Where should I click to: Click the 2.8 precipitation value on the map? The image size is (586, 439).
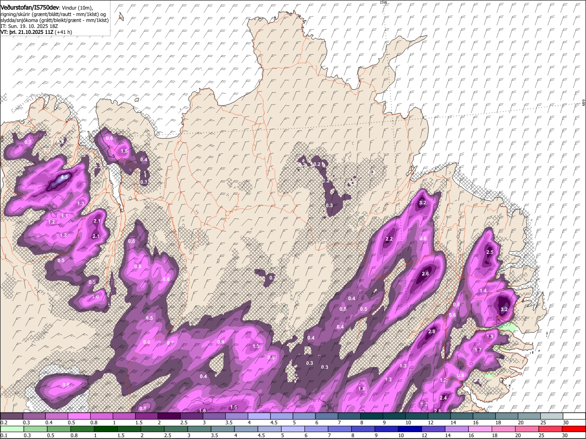pyautogui.click(x=431, y=332)
